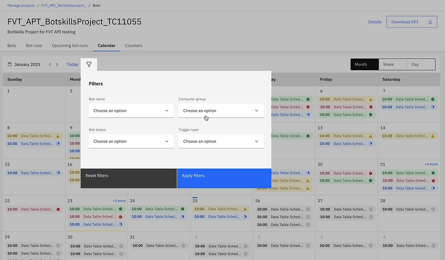This screenshot has height=260, width=445.
Task: Open date picker calendar icon by January 2023
Action: tap(10, 65)
